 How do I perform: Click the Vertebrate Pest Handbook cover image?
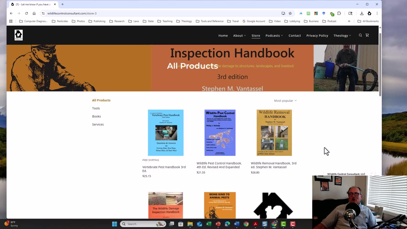166,133
